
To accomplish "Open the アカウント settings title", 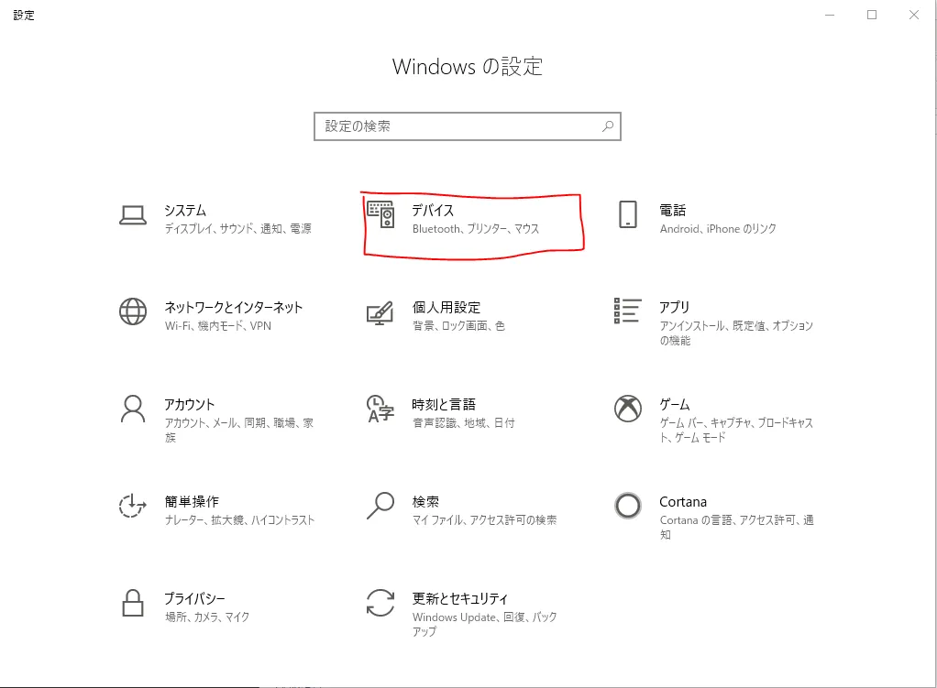I will tap(190, 404).
